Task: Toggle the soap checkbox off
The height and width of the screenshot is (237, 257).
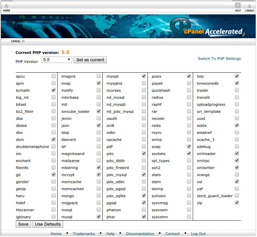Action: pos(189,146)
